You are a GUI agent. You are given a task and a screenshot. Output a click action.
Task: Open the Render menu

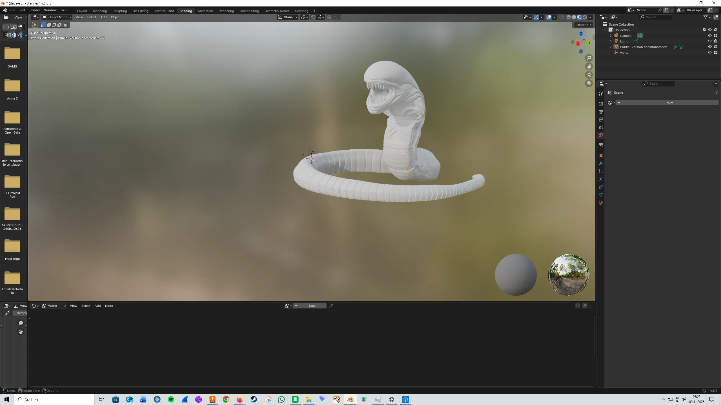[35, 10]
